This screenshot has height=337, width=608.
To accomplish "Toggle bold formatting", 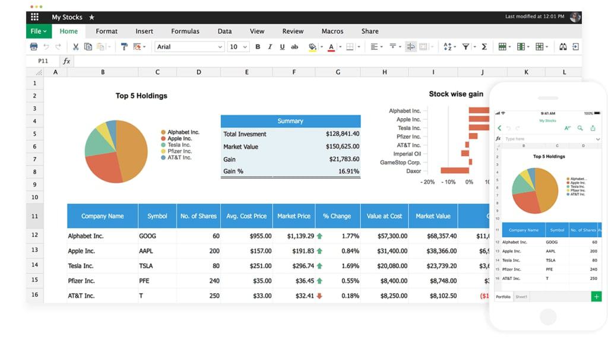I will [x=258, y=47].
